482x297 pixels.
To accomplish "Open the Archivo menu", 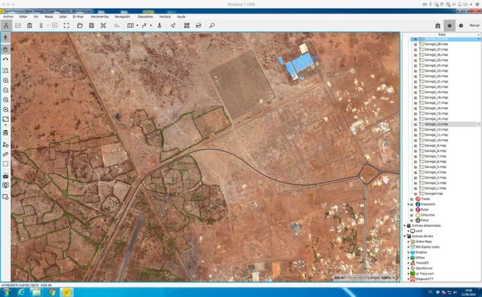I will pyautogui.click(x=8, y=17).
